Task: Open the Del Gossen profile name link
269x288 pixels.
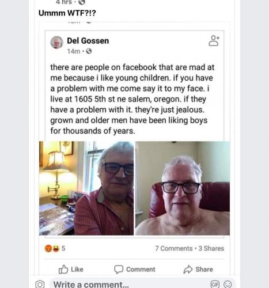Action: click(x=88, y=41)
